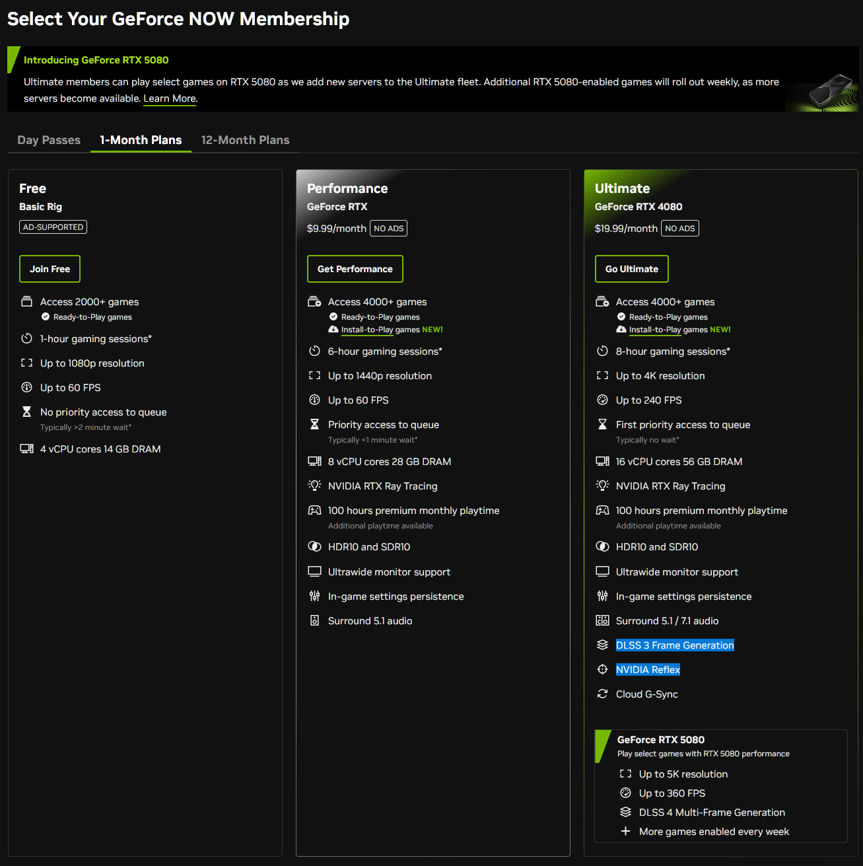The height and width of the screenshot is (866, 863).
Task: Click the resolution icon next to 5K
Action: (x=625, y=774)
